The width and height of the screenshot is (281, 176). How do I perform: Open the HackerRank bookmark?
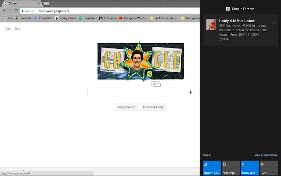(x=88, y=18)
